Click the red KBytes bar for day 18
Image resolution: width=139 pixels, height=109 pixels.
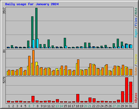[x=78, y=98]
